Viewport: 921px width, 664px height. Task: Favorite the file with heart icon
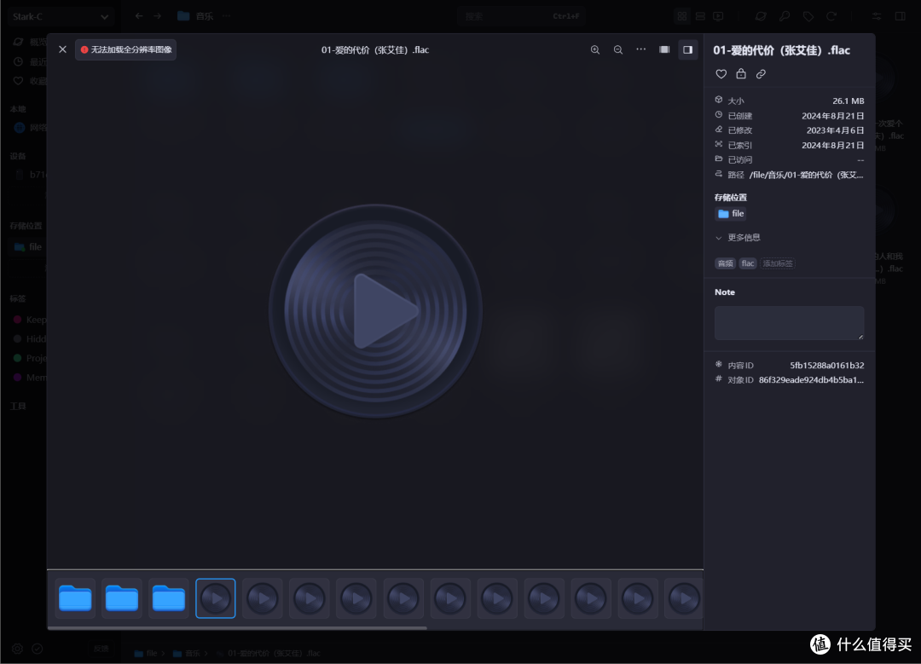click(x=721, y=74)
